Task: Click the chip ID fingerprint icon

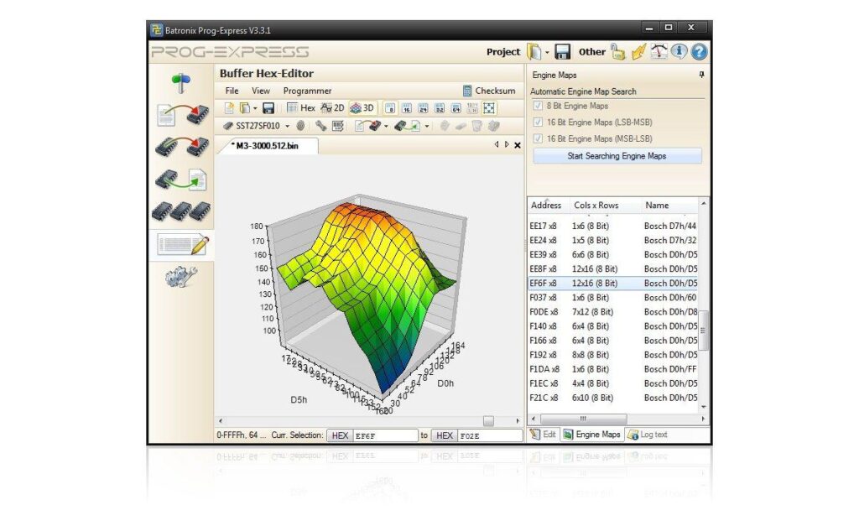Action: coord(301,126)
